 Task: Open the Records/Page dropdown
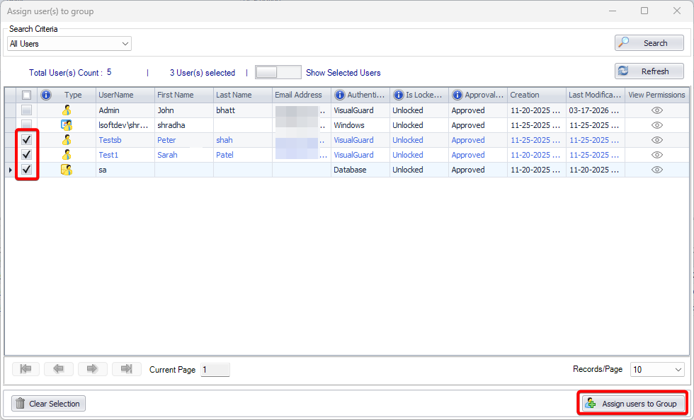tap(657, 369)
